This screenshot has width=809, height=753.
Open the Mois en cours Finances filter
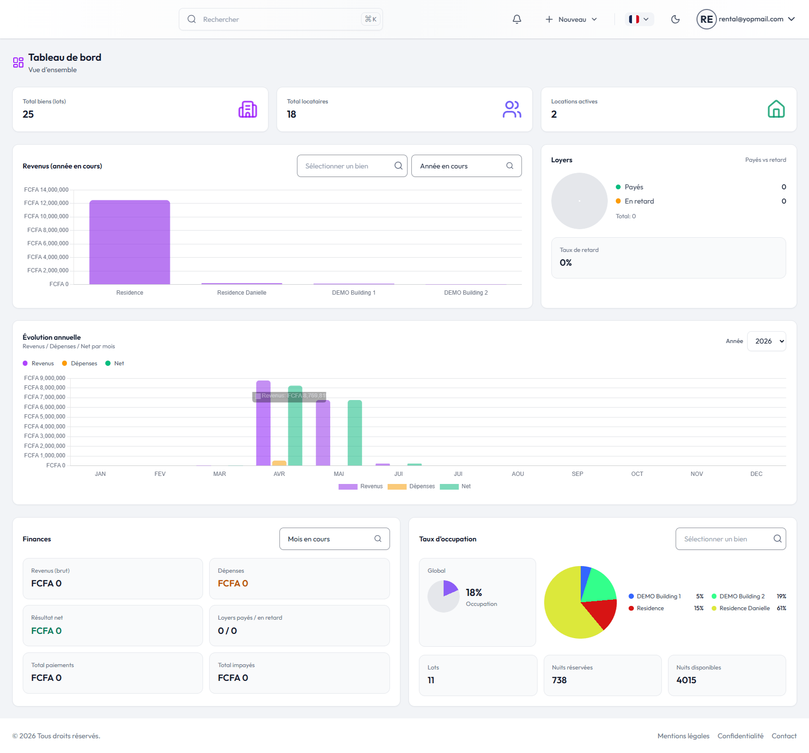pos(335,539)
